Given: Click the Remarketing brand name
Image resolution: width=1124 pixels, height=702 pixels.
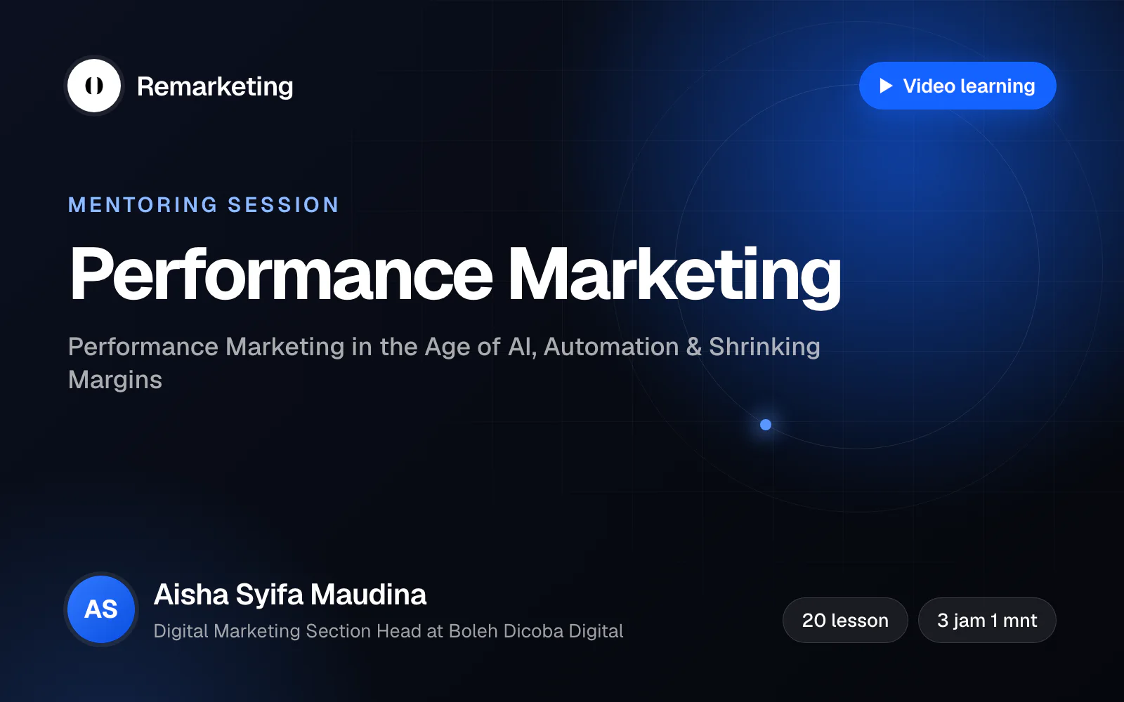Looking at the screenshot, I should tap(215, 86).
